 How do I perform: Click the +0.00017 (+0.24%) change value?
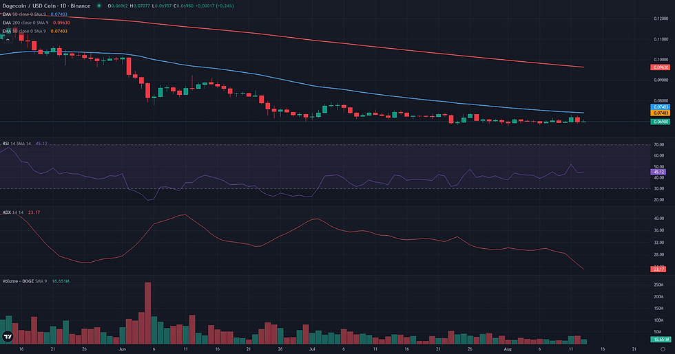click(215, 6)
